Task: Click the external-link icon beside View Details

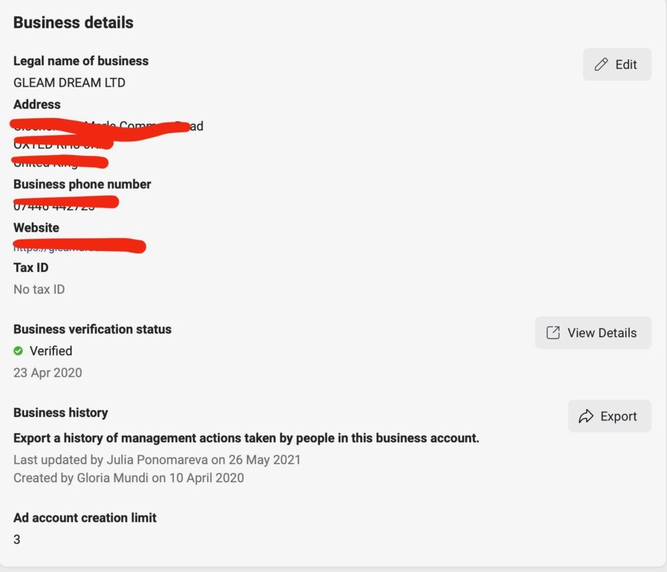Action: (553, 333)
